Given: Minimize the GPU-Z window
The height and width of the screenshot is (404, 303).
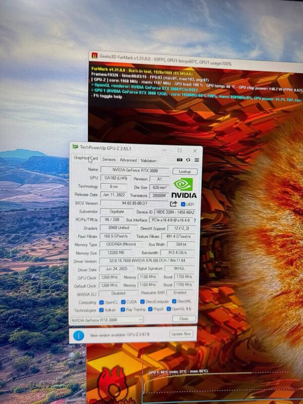Looking at the screenshot, I should (x=165, y=150).
